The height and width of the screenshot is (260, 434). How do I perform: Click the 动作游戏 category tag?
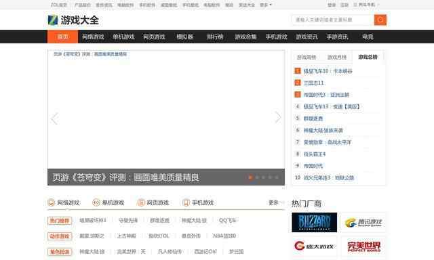click(60, 236)
